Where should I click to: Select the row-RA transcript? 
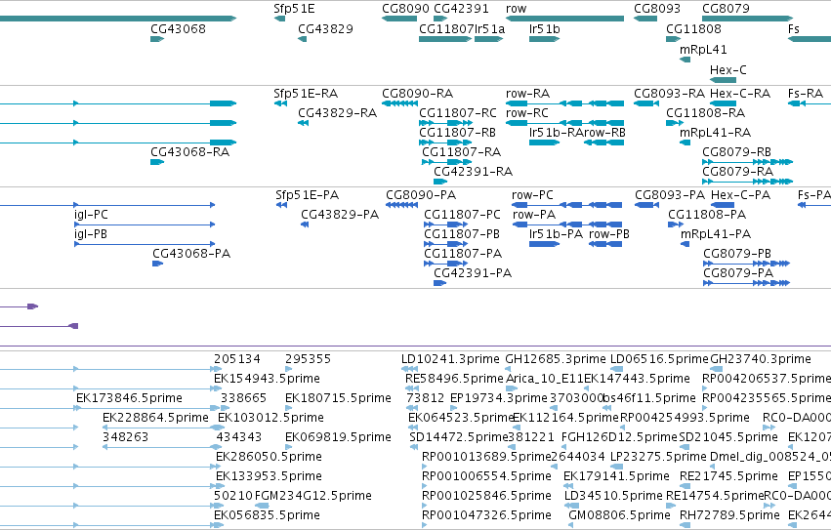coord(526,94)
